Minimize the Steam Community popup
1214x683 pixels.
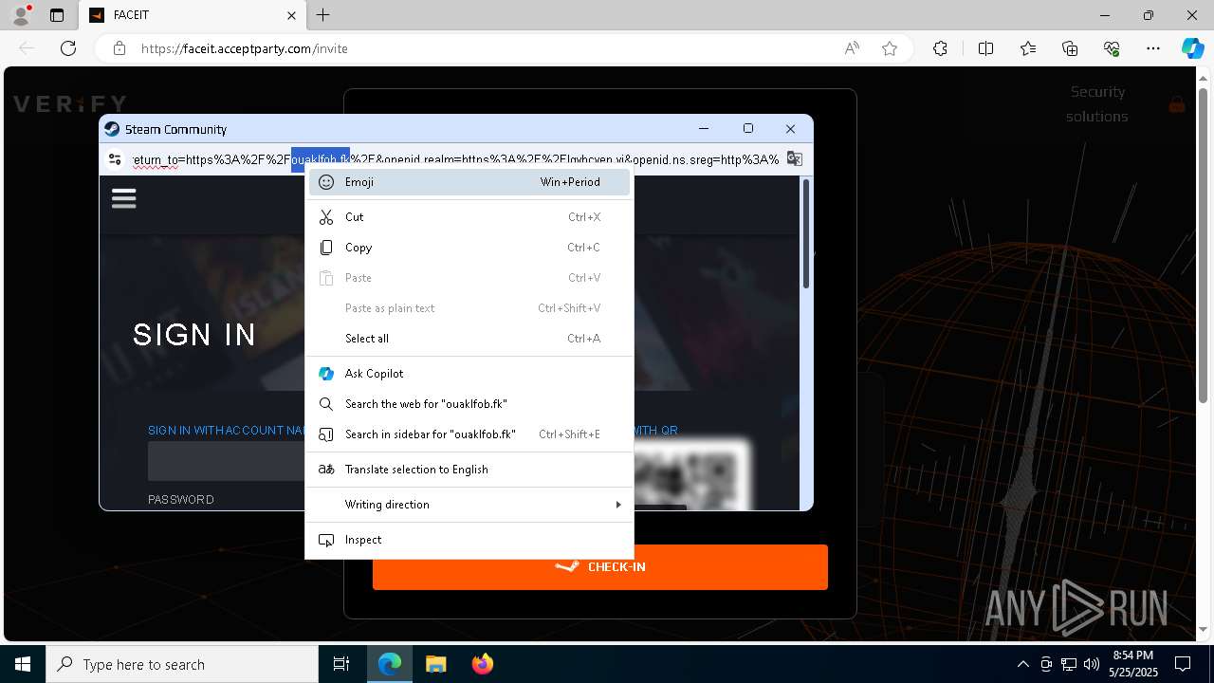tap(704, 129)
